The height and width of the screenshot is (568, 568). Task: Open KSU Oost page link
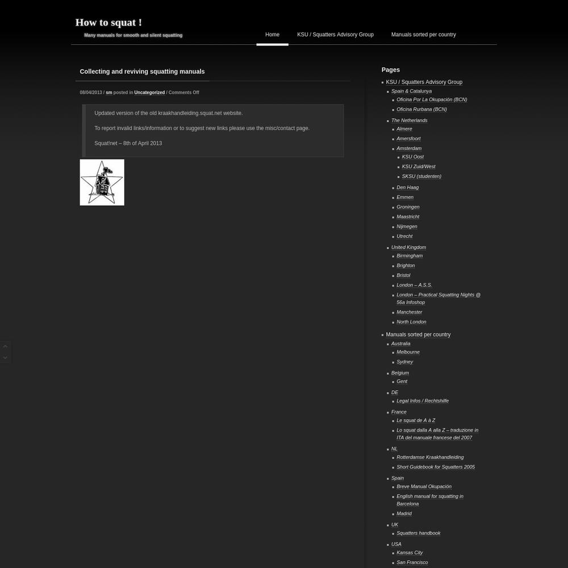[412, 157]
